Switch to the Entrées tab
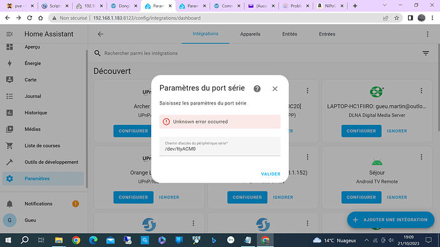 pos(327,34)
